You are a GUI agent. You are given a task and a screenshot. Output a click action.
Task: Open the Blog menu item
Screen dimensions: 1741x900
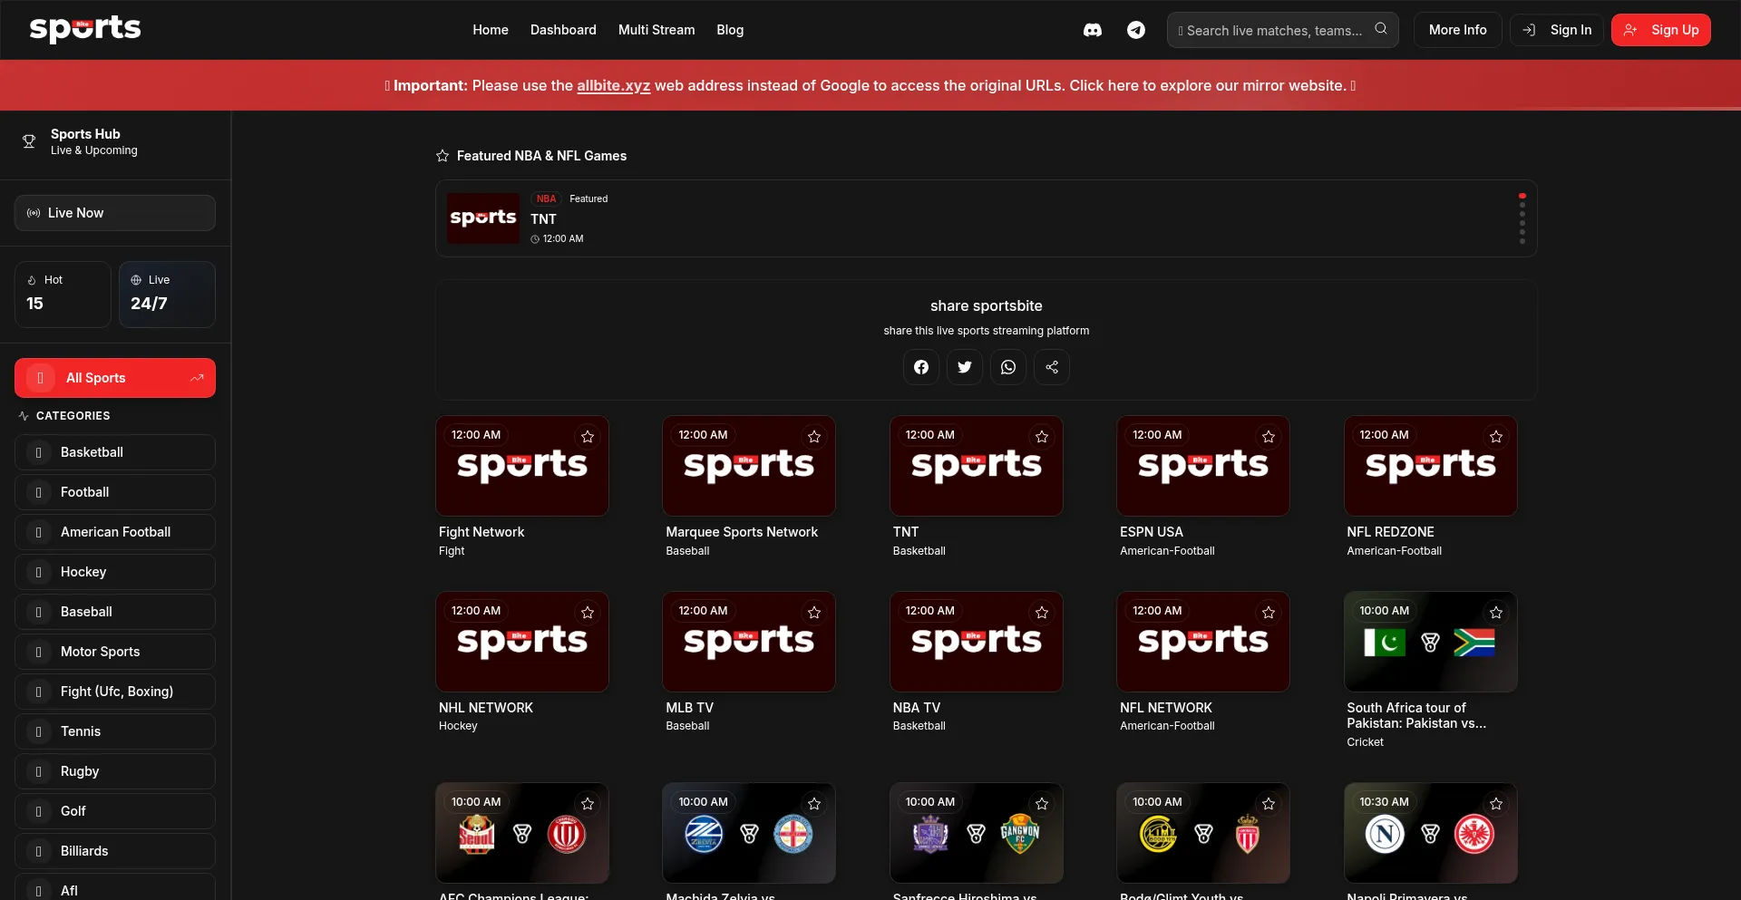730,30
